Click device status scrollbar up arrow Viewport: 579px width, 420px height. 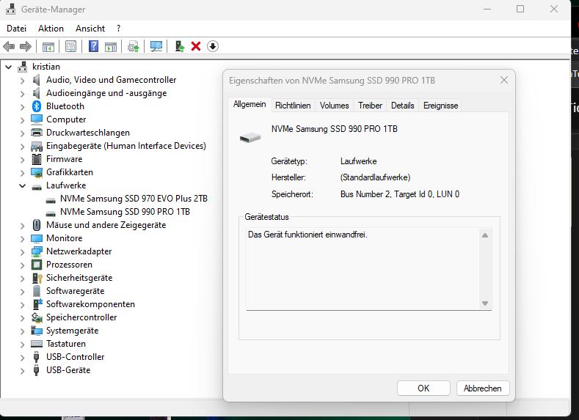pos(485,235)
